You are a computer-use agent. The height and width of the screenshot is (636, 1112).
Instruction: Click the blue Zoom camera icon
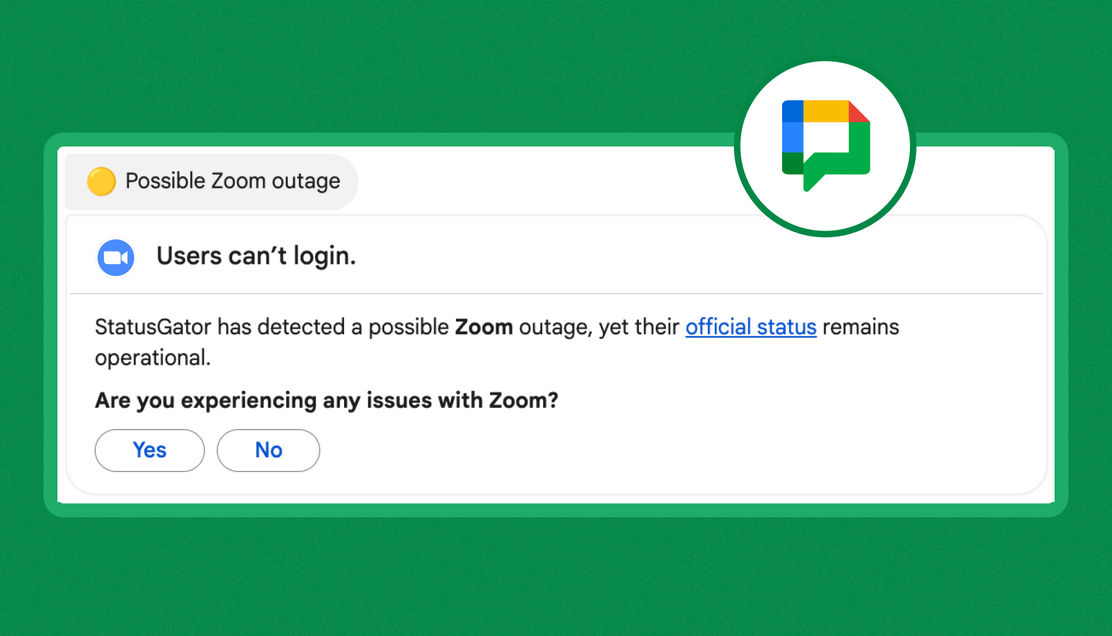click(x=116, y=257)
